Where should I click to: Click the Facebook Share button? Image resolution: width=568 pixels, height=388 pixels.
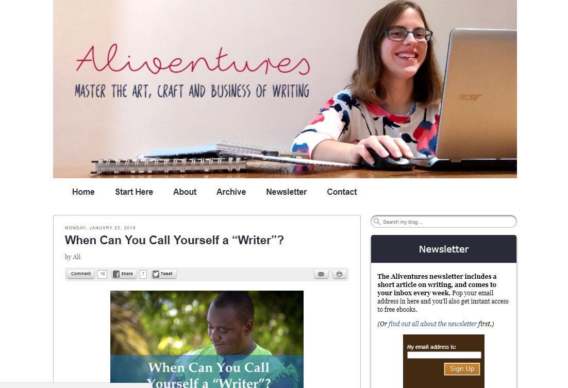tap(124, 274)
